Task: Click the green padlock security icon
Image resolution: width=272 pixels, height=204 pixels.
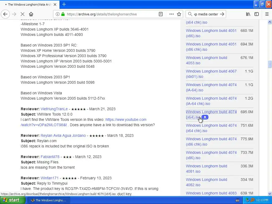Action: pyautogui.click(x=63, y=14)
